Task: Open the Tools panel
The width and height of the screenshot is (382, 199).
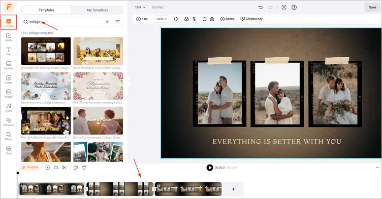Action: [x=9, y=150]
